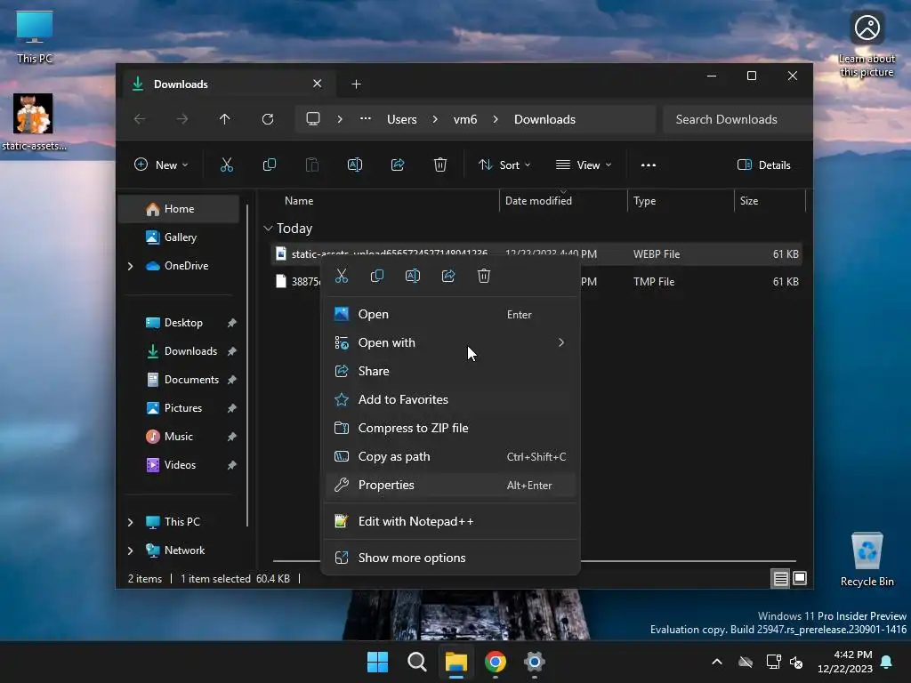Click the Rename icon in the context menu

click(413, 276)
